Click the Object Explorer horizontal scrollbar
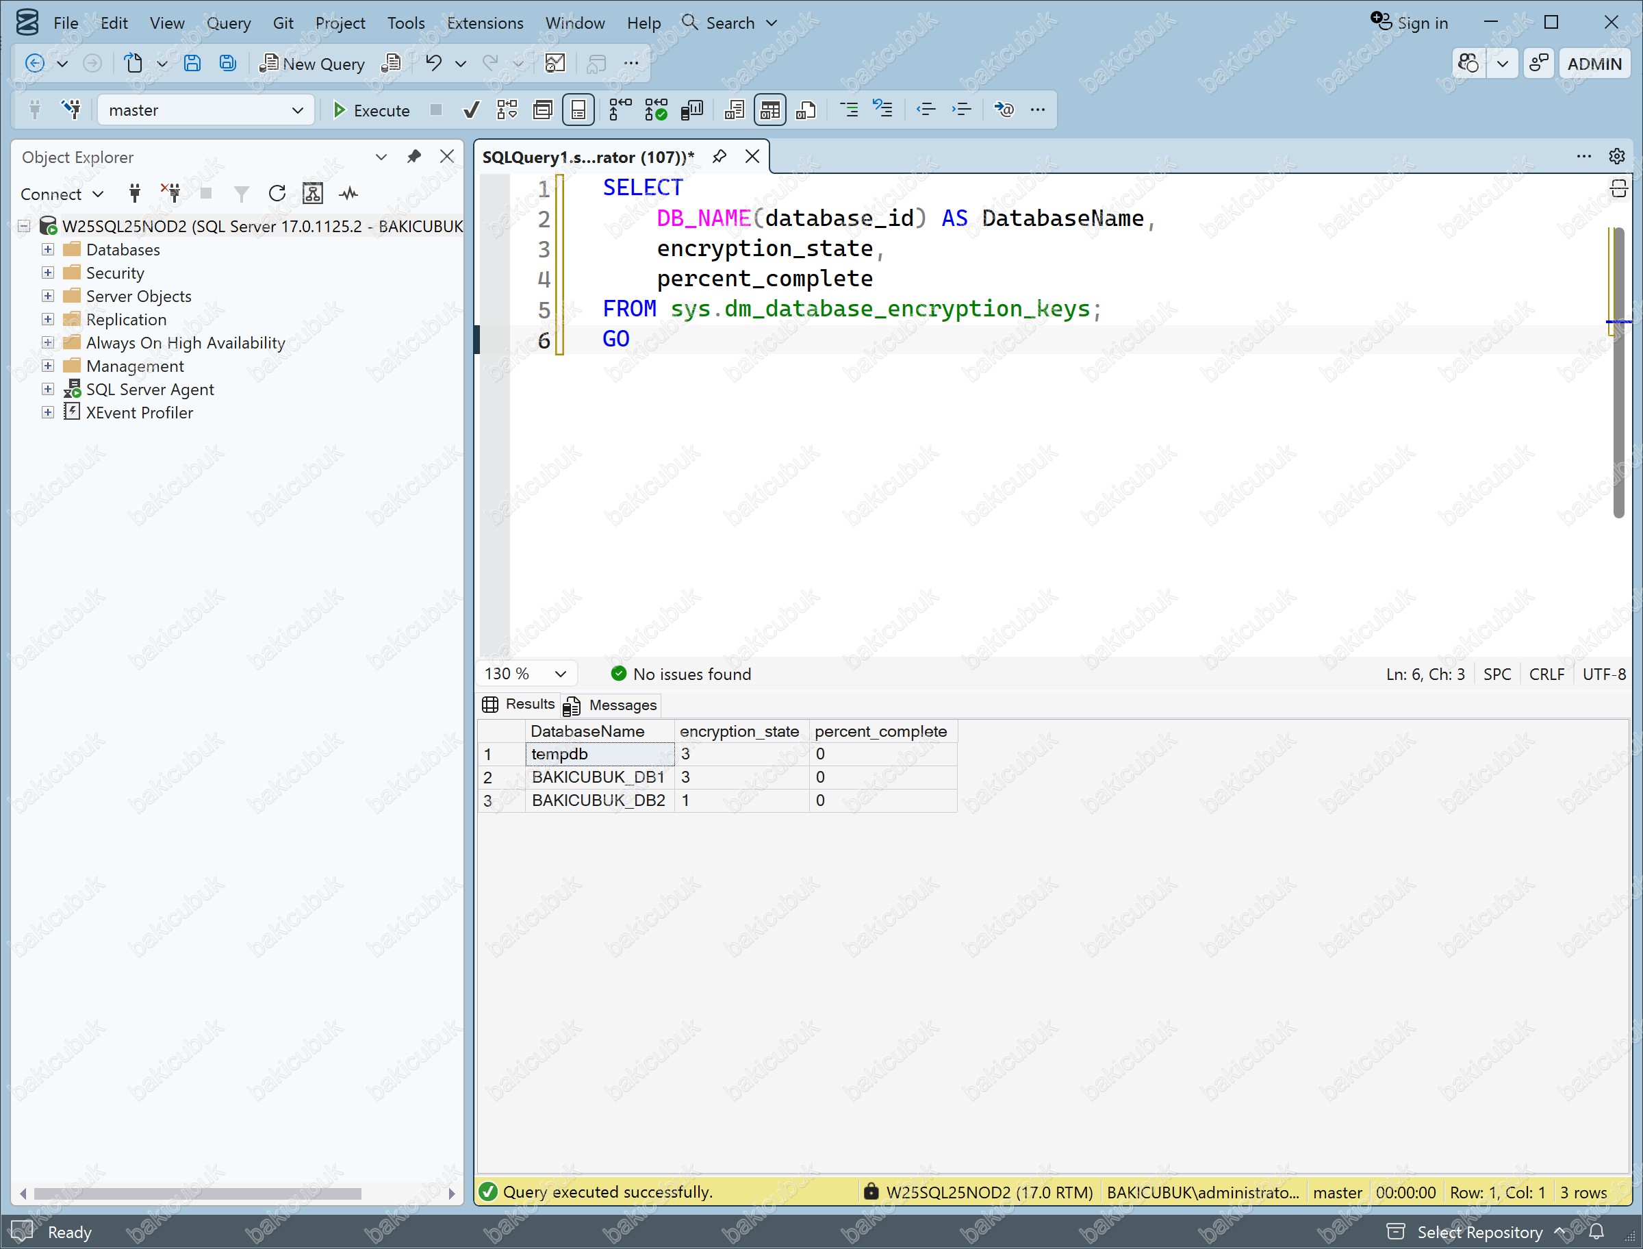Screen dimensions: 1643x1249 198,1194
